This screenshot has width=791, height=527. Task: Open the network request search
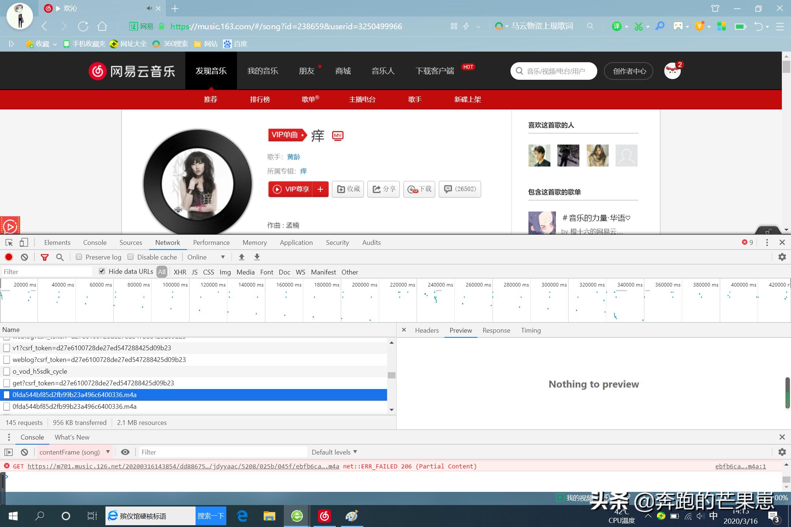[x=60, y=257]
